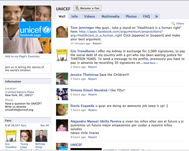Open the Videos tab
Image resolution: width=189 pixels, height=151 pixels.
point(89,16)
